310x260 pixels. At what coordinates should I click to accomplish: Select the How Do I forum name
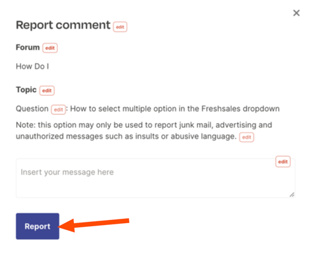point(33,66)
